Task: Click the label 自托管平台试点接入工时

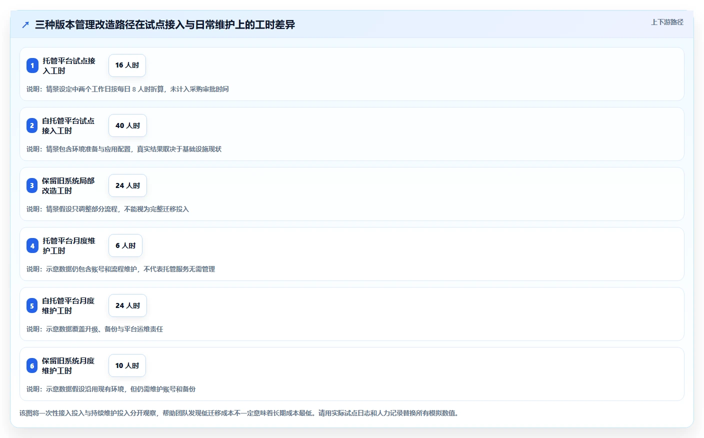Action: [x=68, y=125]
